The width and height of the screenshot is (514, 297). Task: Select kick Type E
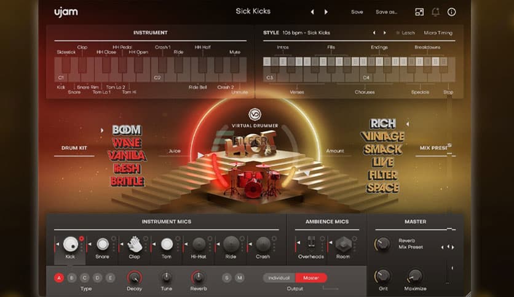[x=110, y=278]
